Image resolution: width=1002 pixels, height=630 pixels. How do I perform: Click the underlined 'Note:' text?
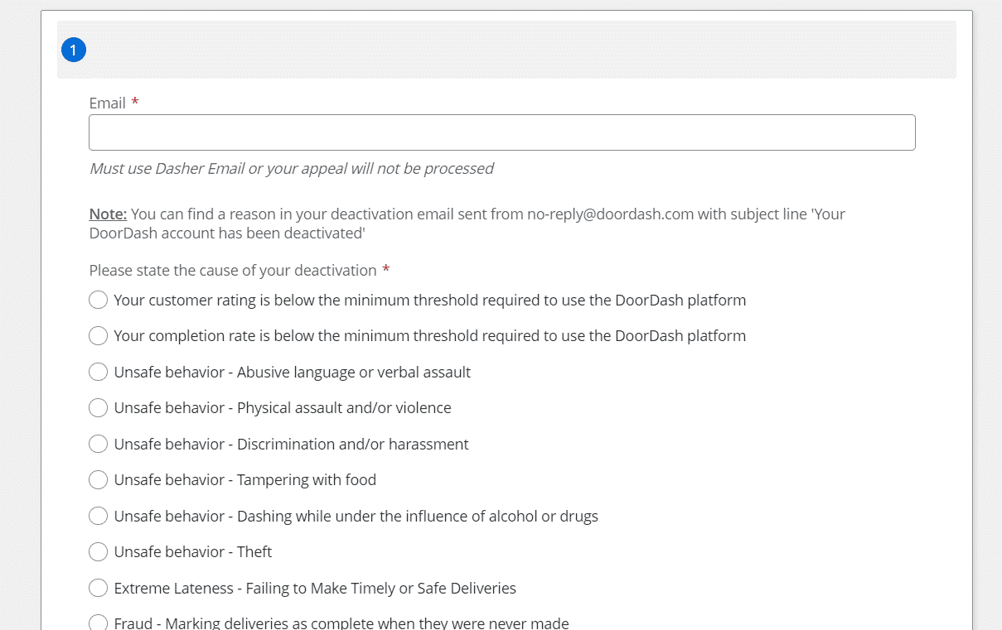[108, 214]
